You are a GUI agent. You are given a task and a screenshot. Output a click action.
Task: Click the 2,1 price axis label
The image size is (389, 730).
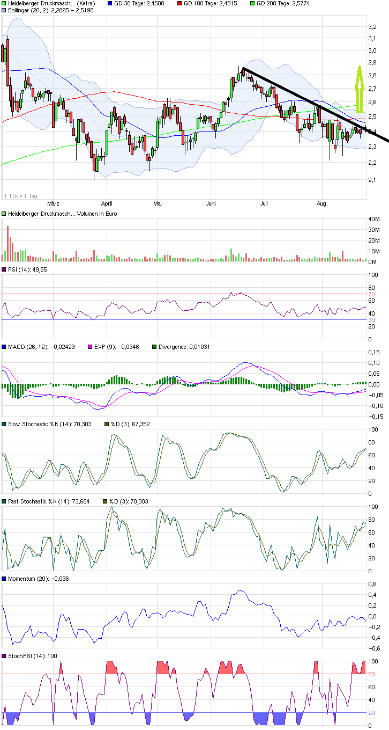pos(371,180)
